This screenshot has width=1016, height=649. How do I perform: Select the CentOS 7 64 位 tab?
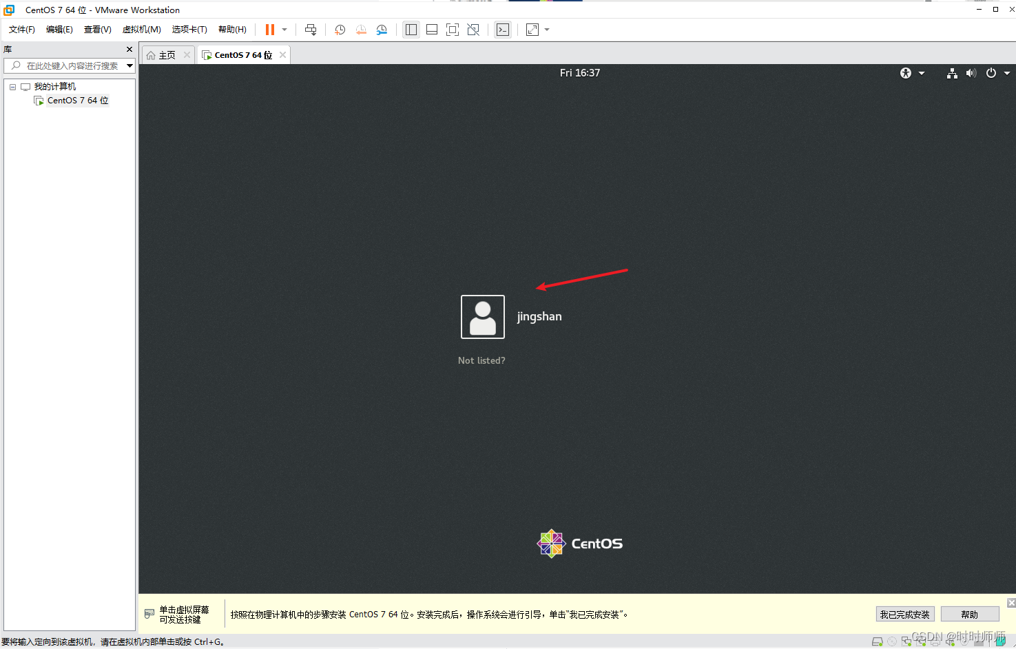pyautogui.click(x=243, y=55)
